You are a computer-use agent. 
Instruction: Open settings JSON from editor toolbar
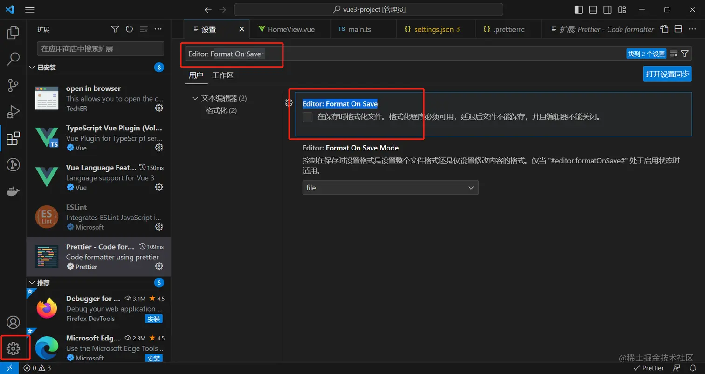click(x=664, y=29)
